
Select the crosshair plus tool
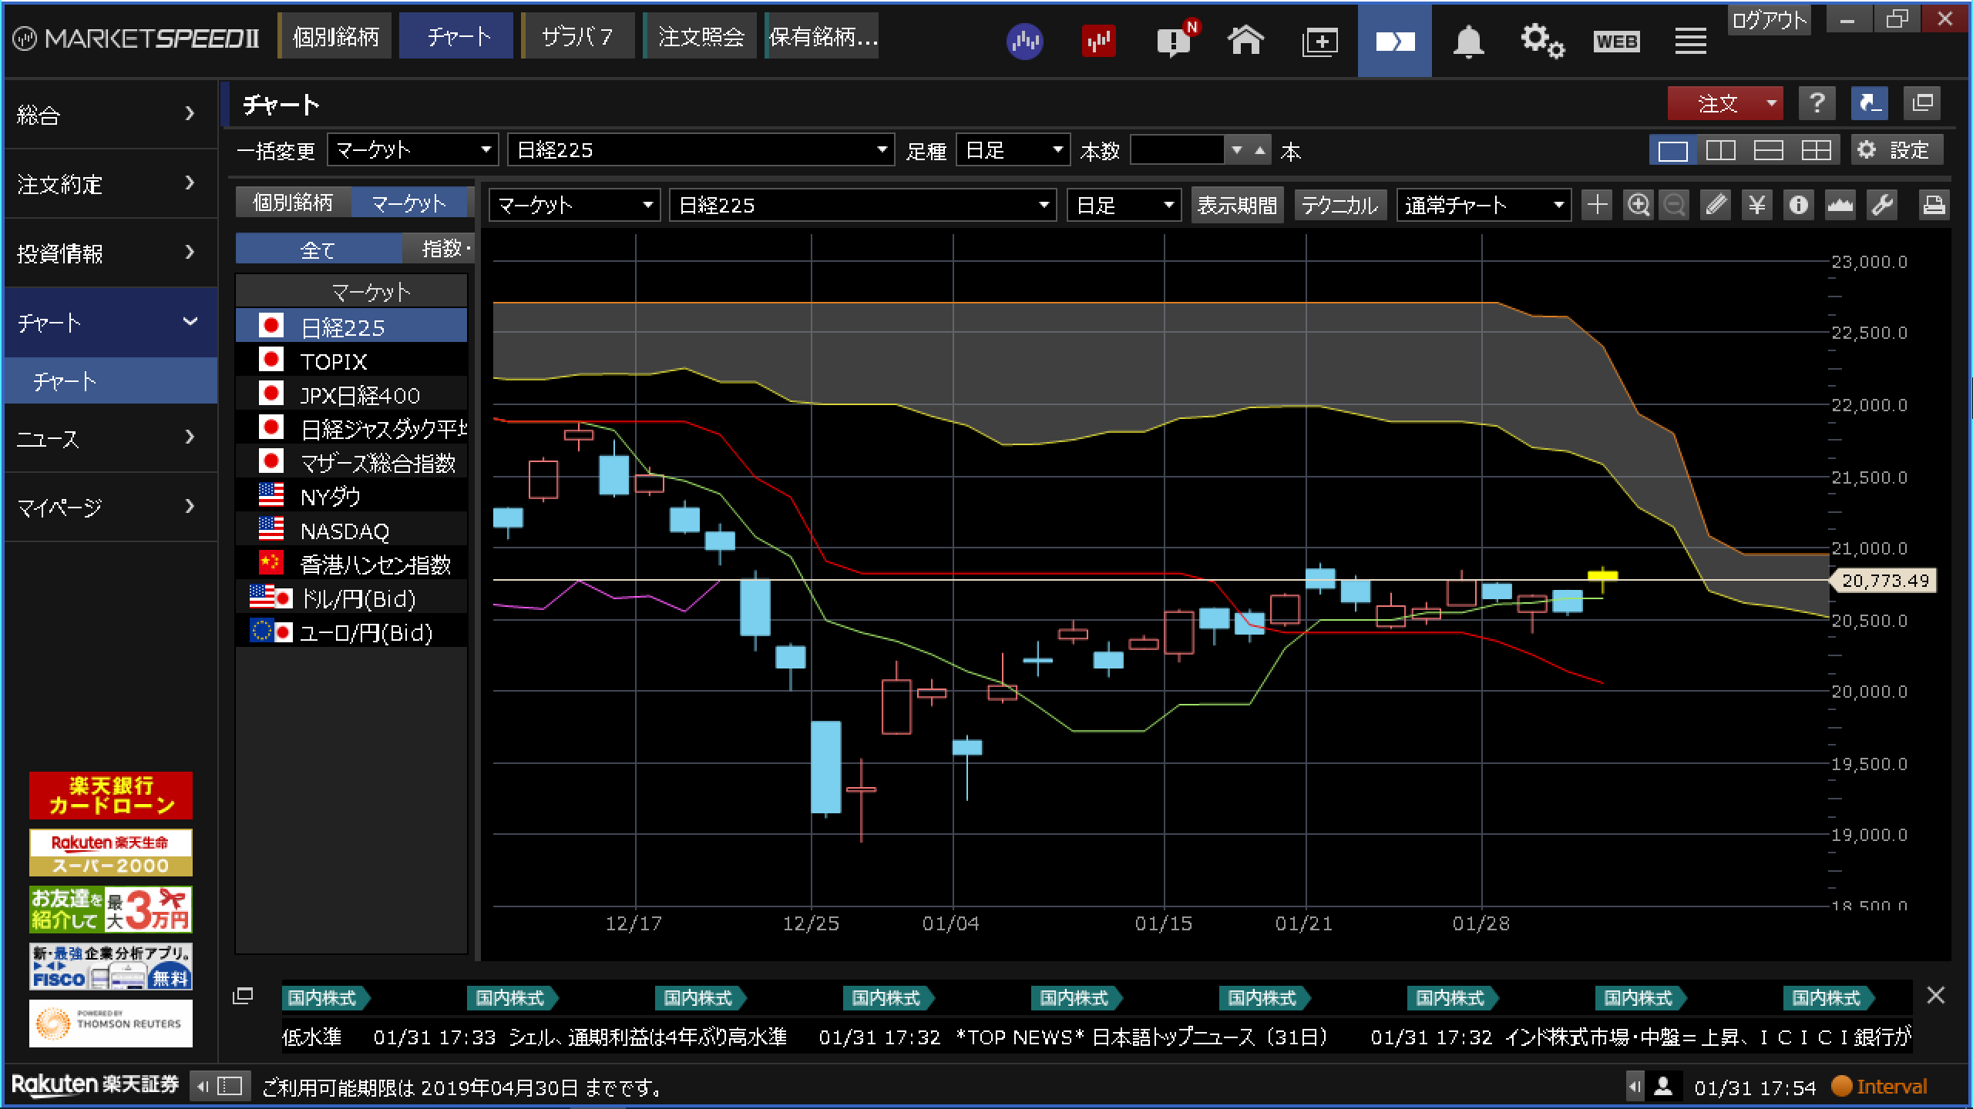pyautogui.click(x=1597, y=205)
